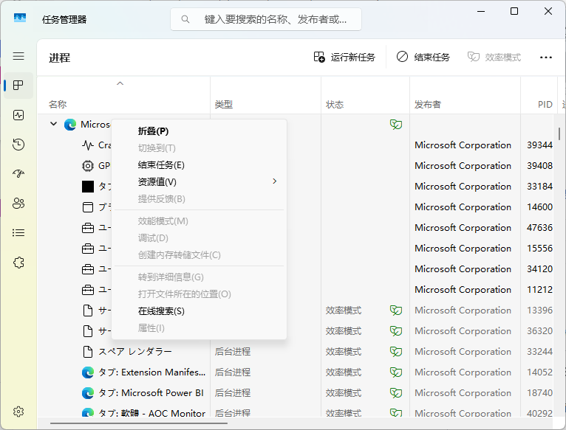Open Settings gear in sidebar
Image resolution: width=566 pixels, height=430 pixels.
[18, 412]
